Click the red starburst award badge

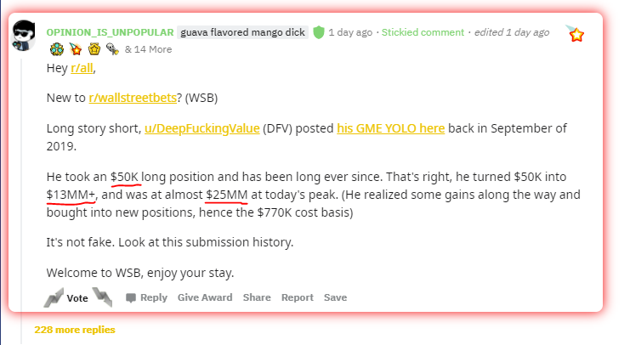point(76,49)
